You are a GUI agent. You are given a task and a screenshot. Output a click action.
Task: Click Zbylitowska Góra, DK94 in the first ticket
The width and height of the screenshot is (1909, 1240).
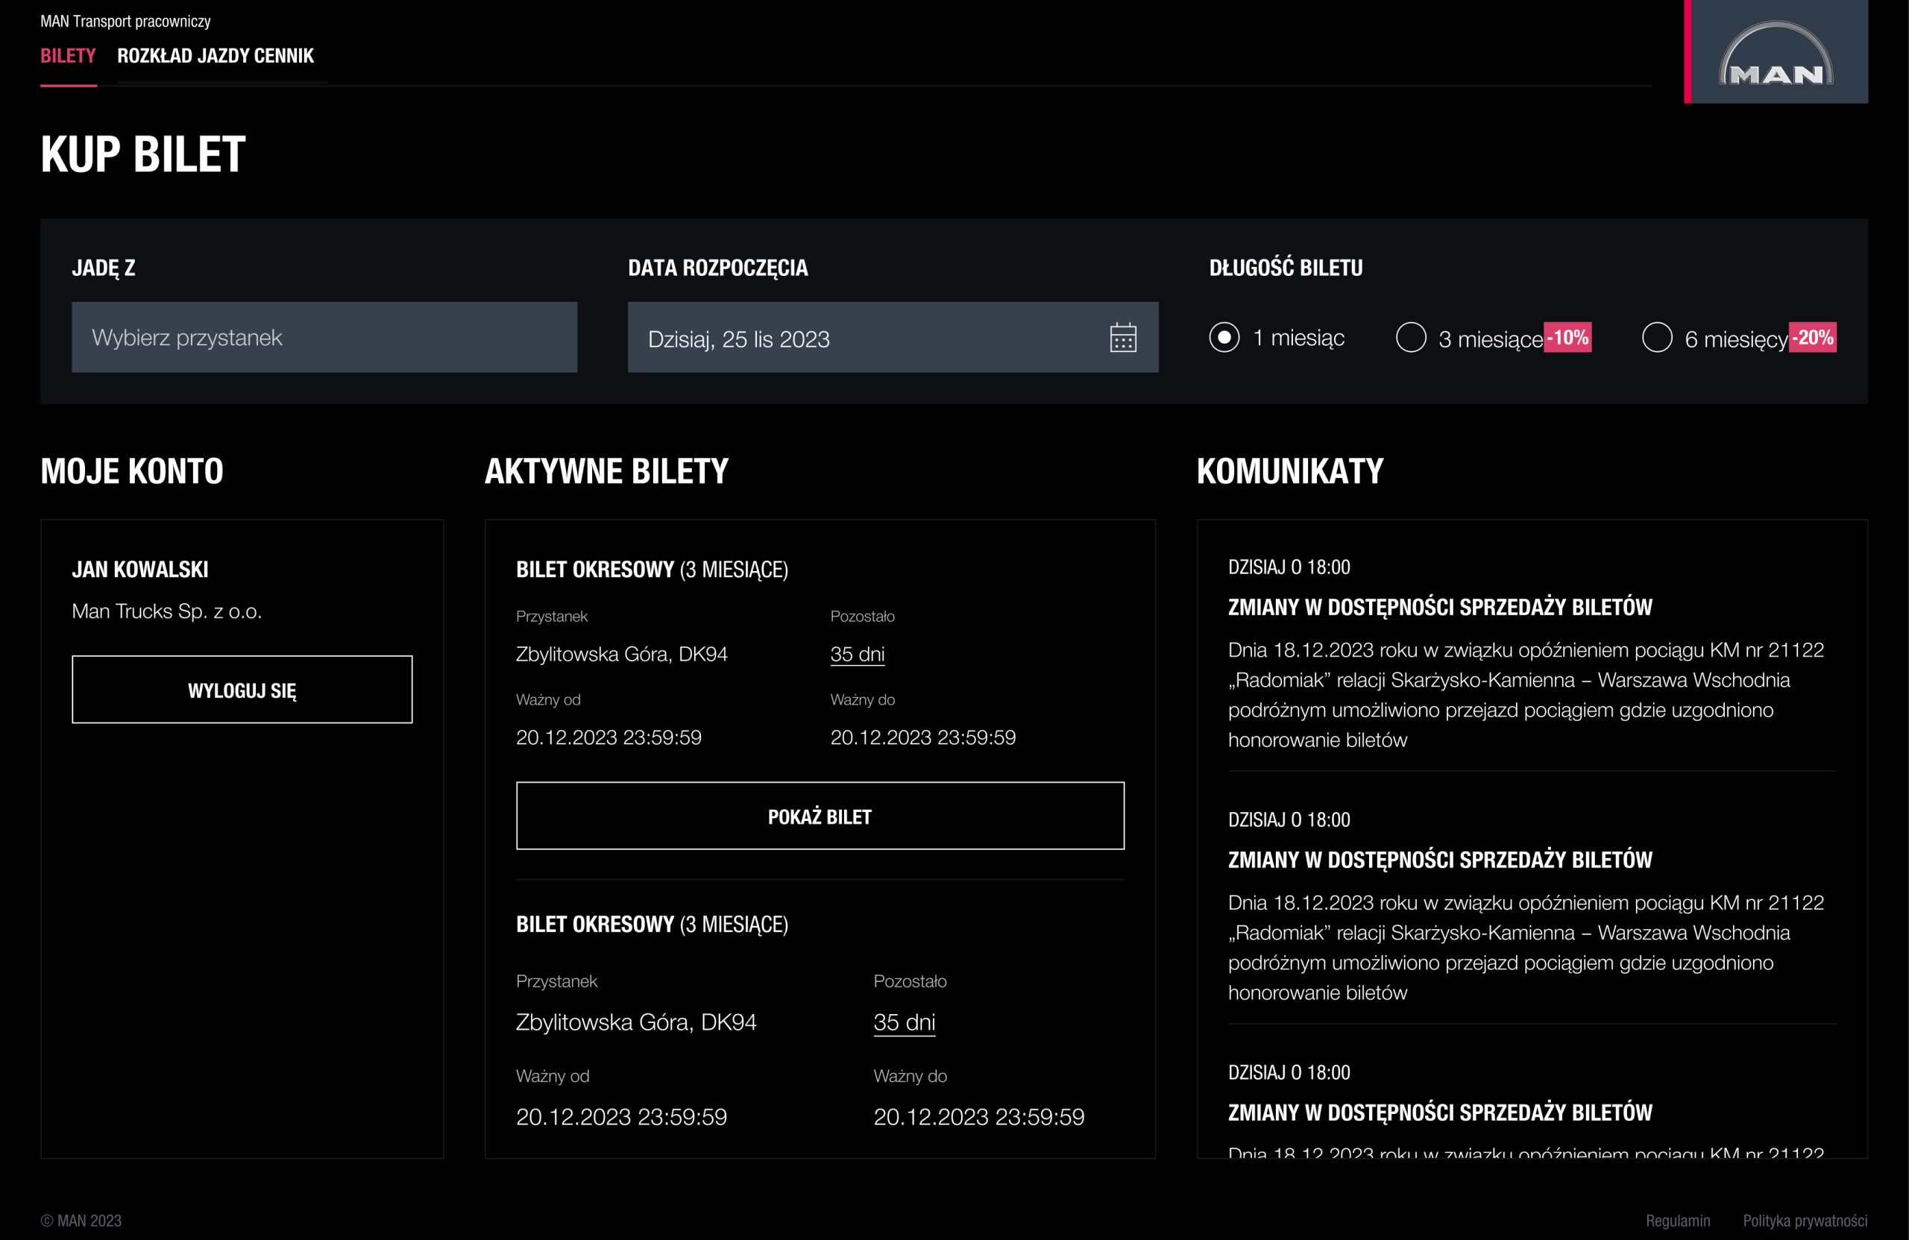click(x=622, y=655)
